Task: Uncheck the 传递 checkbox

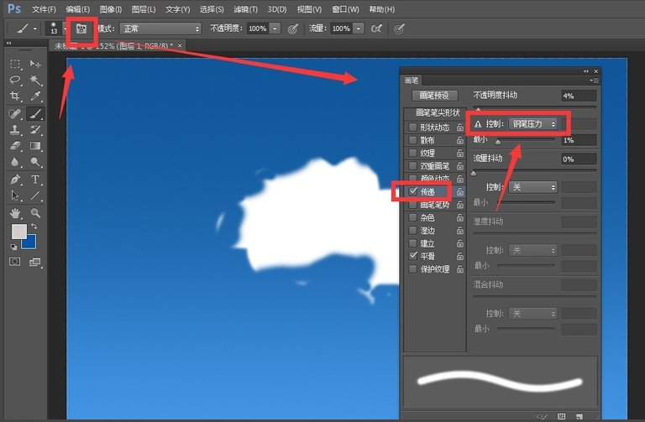Action: (413, 191)
